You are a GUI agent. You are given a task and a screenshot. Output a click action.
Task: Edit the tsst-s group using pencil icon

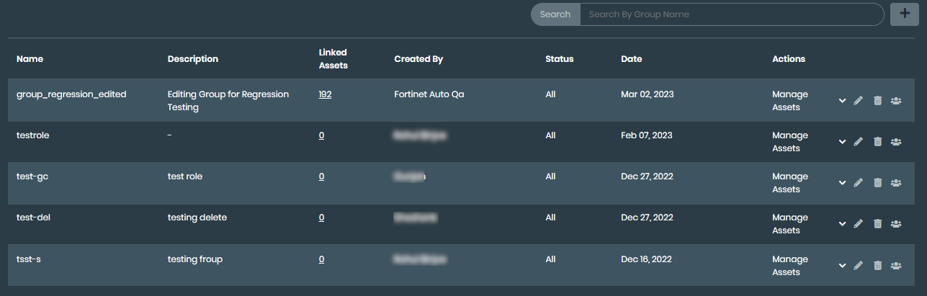[858, 266]
